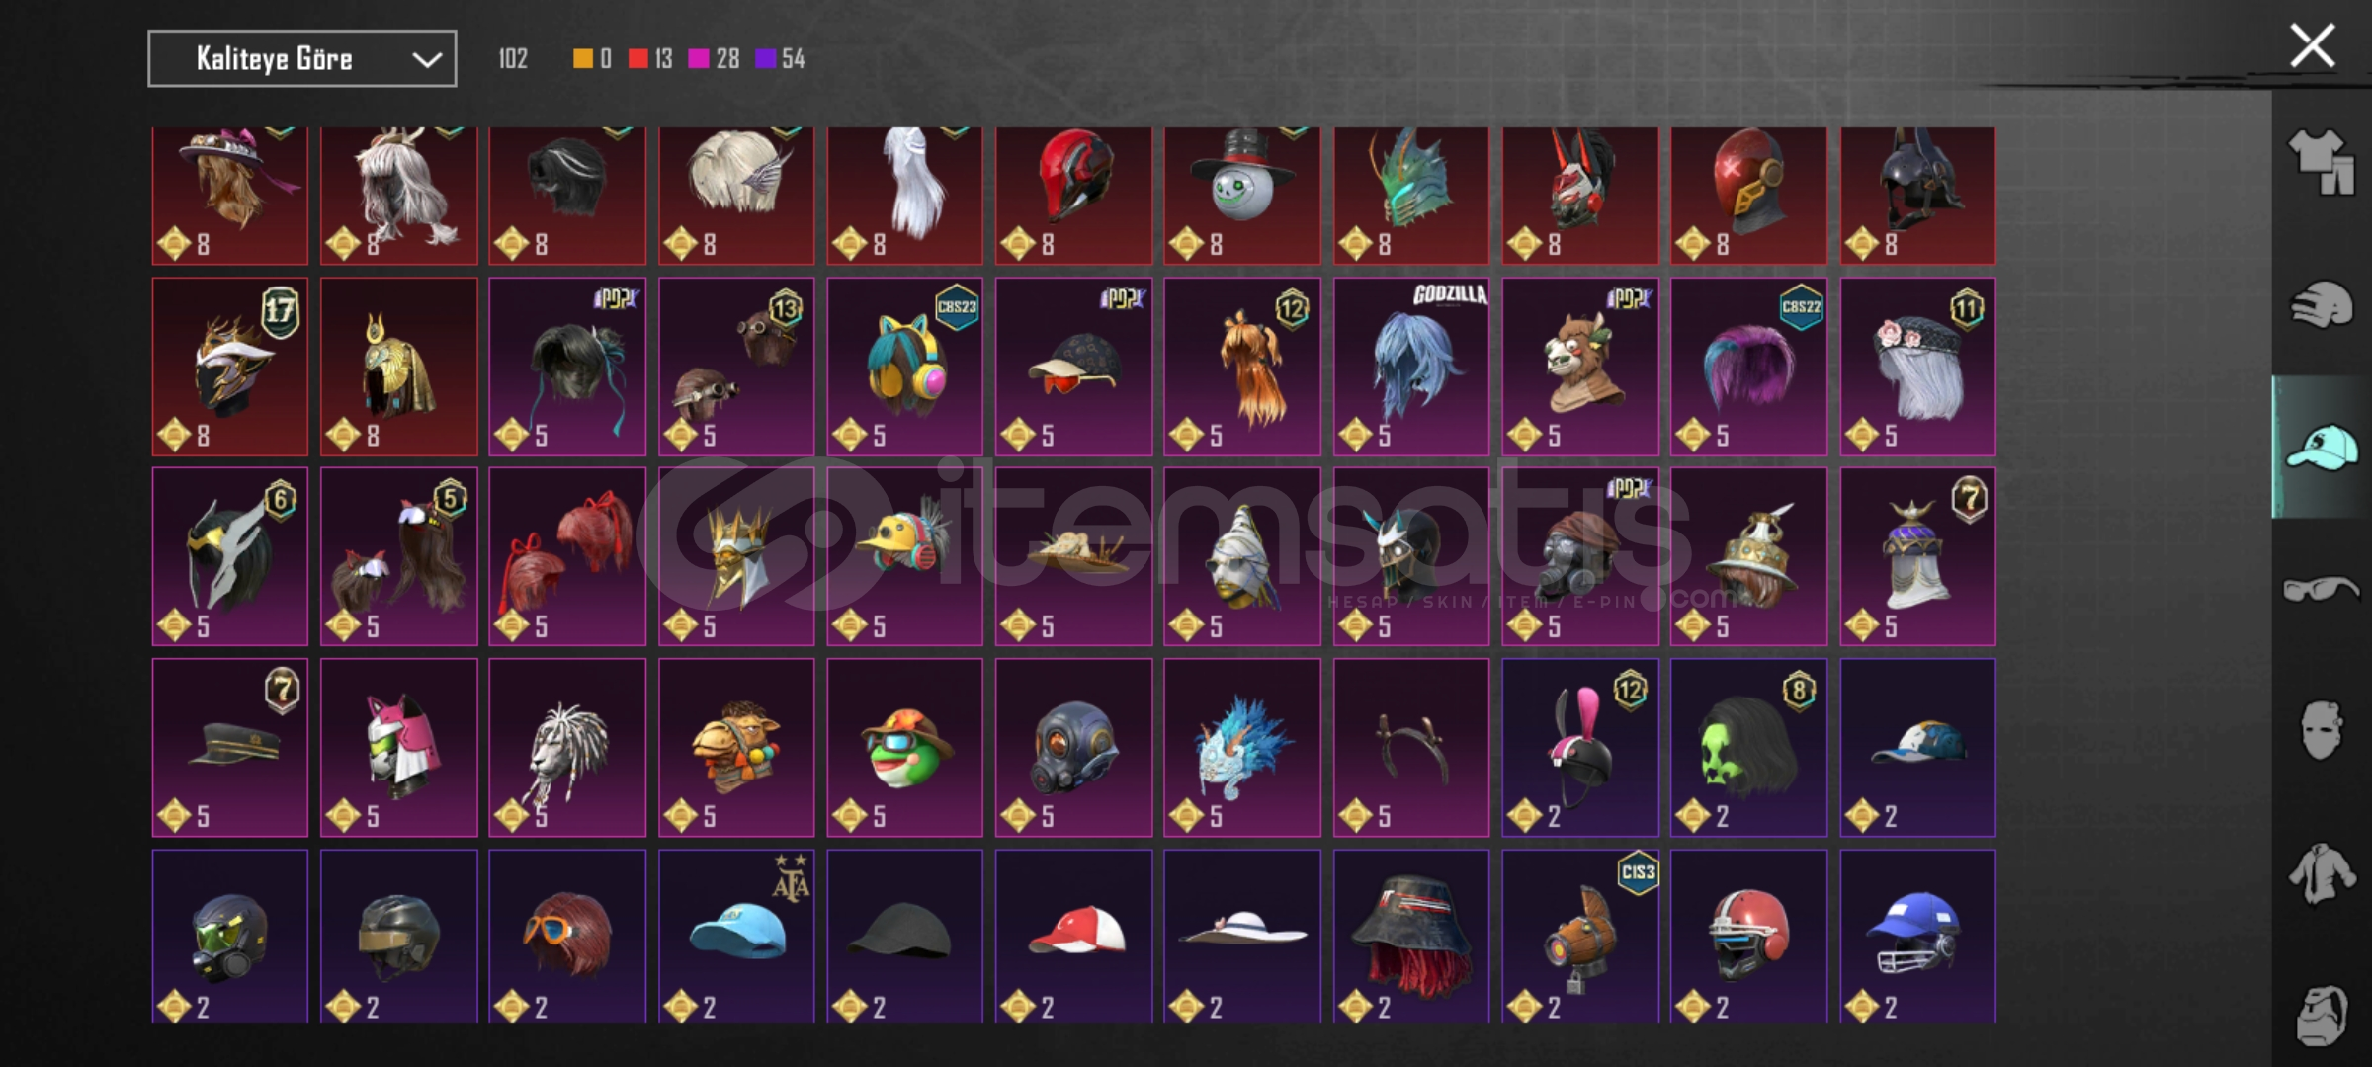Select the C1S3 barrel helmet item
The height and width of the screenshot is (1067, 2372).
pos(1580,937)
